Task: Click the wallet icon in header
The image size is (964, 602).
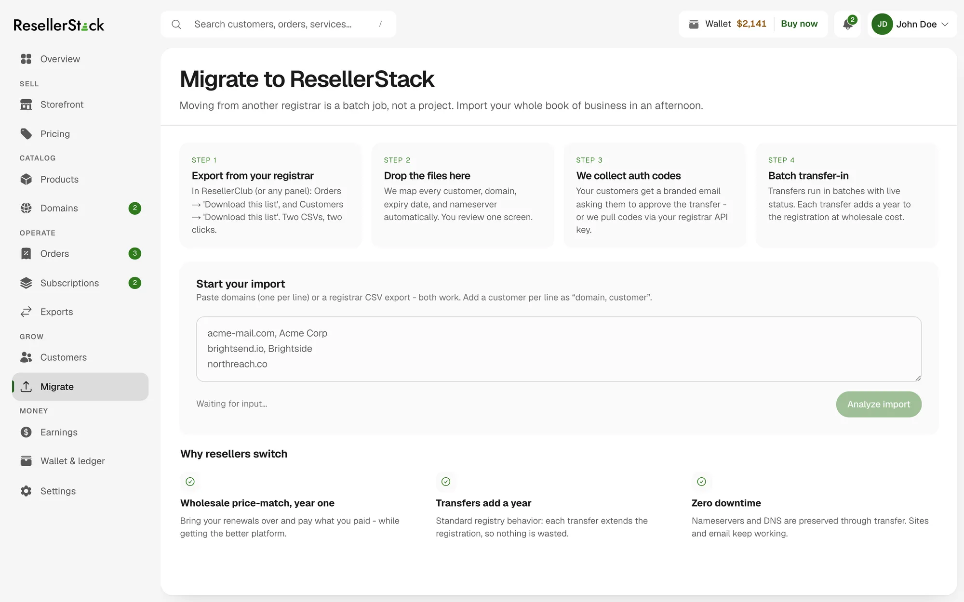Action: point(694,24)
